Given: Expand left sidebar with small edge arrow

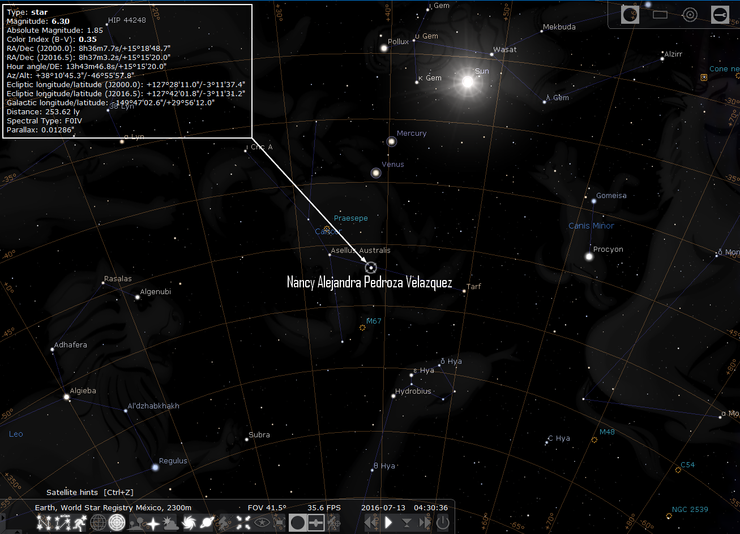Looking at the screenshot, I should pyautogui.click(x=2, y=519).
